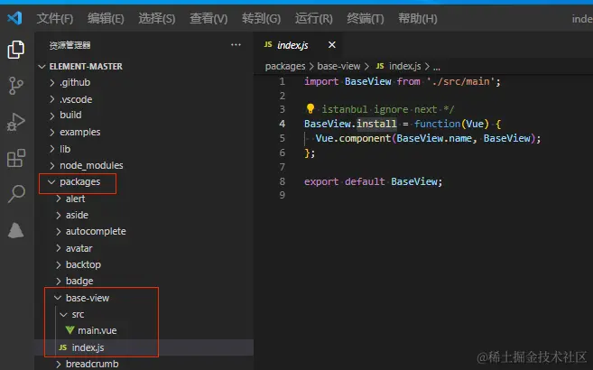
Task: Click 'export default BaseView;' line
Action: (374, 181)
